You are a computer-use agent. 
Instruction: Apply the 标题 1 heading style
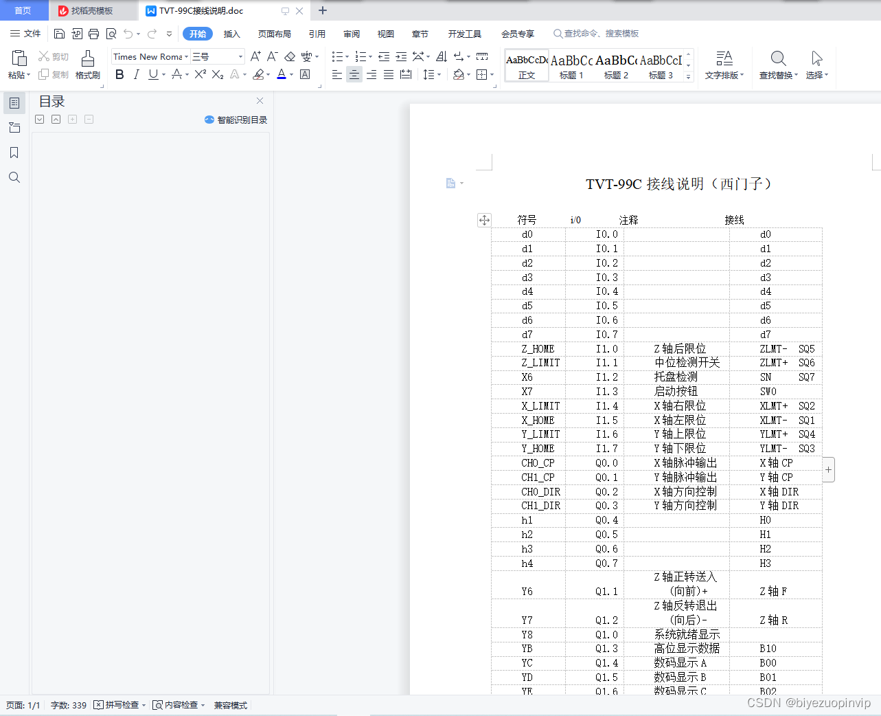coord(571,66)
